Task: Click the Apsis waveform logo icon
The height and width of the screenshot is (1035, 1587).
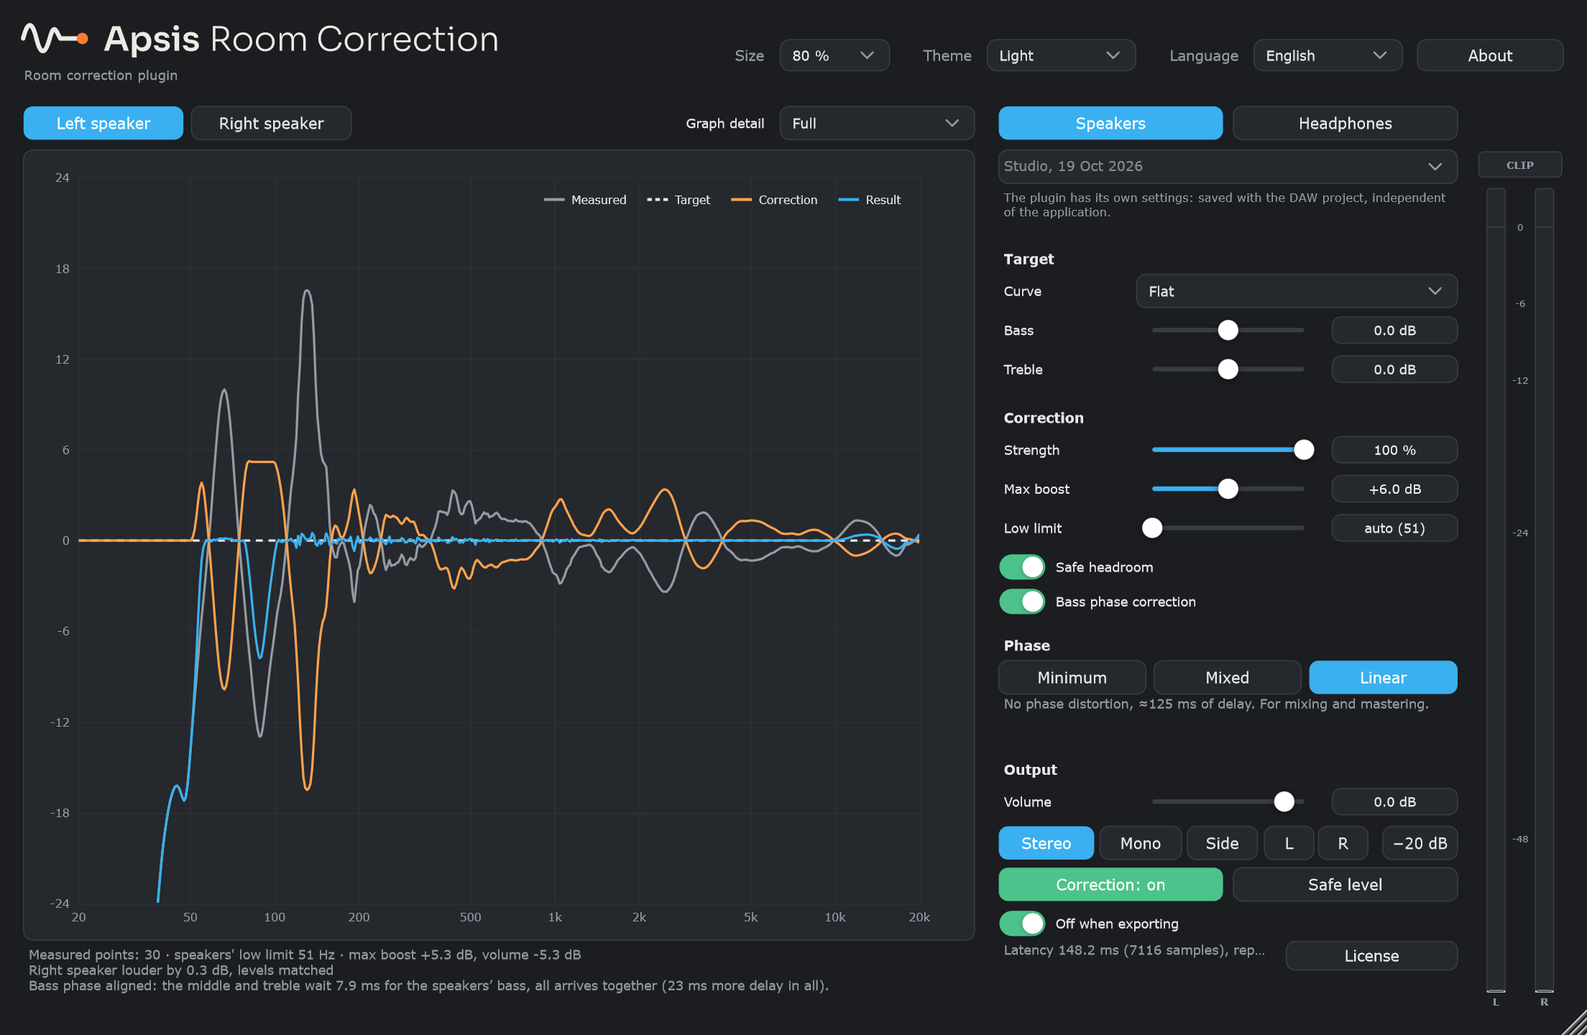Action: point(55,38)
